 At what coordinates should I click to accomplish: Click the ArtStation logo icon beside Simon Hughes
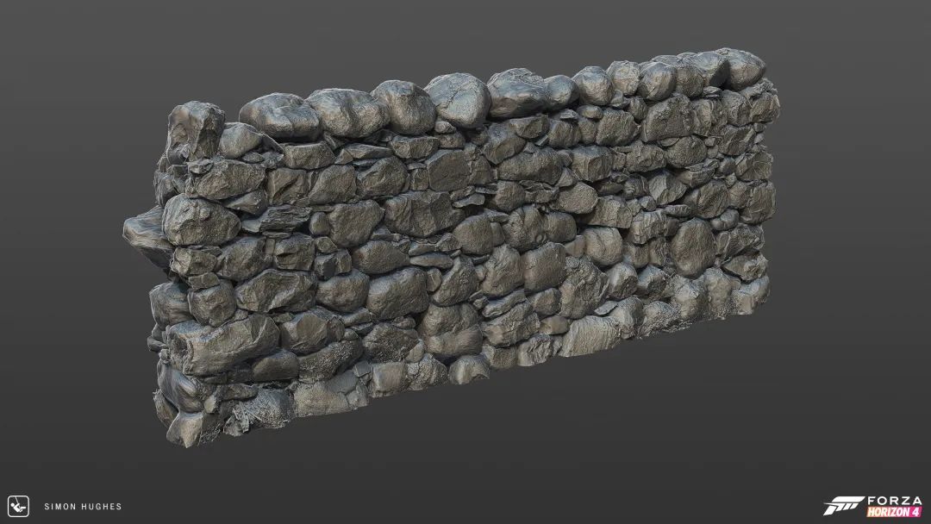[18, 506]
